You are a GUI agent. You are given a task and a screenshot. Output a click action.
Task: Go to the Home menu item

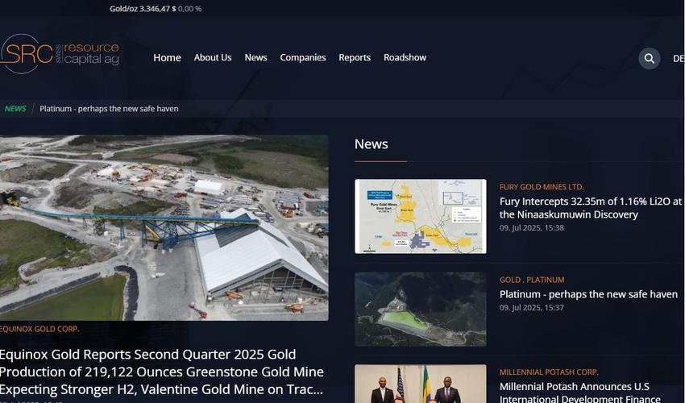[x=167, y=58]
